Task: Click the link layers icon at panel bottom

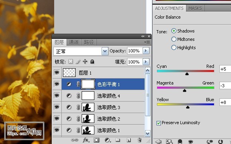Action: 74,140
